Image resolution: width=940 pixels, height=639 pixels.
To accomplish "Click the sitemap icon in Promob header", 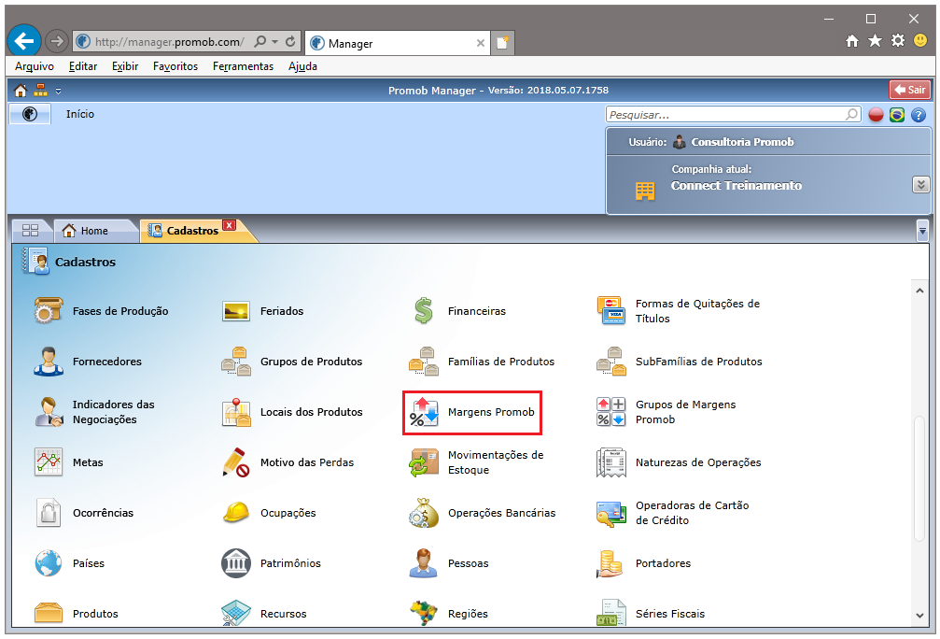I will [x=41, y=91].
